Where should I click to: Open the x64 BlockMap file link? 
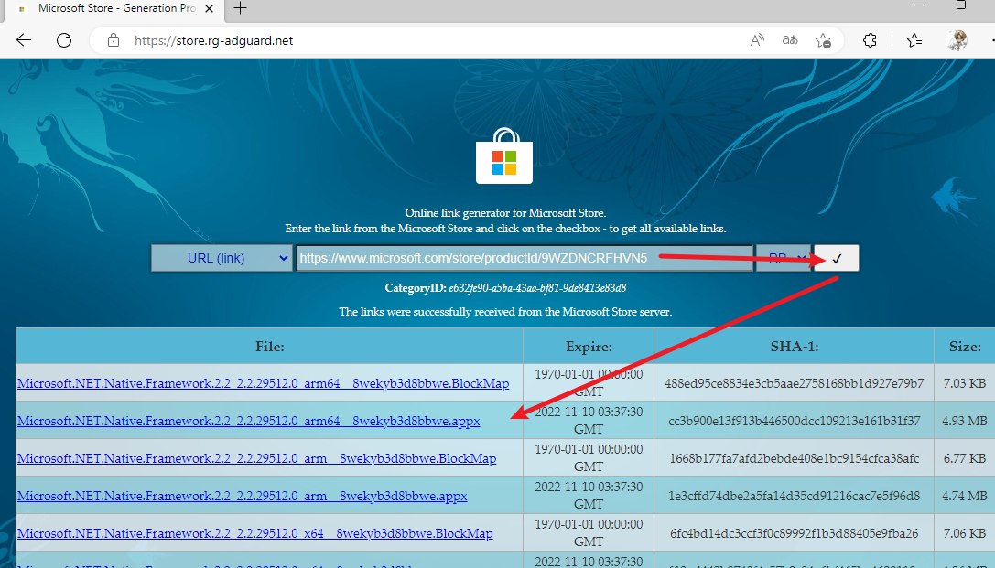[254, 533]
